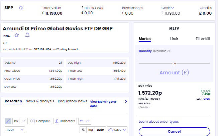Open the Learn about order types link

pos(158,122)
